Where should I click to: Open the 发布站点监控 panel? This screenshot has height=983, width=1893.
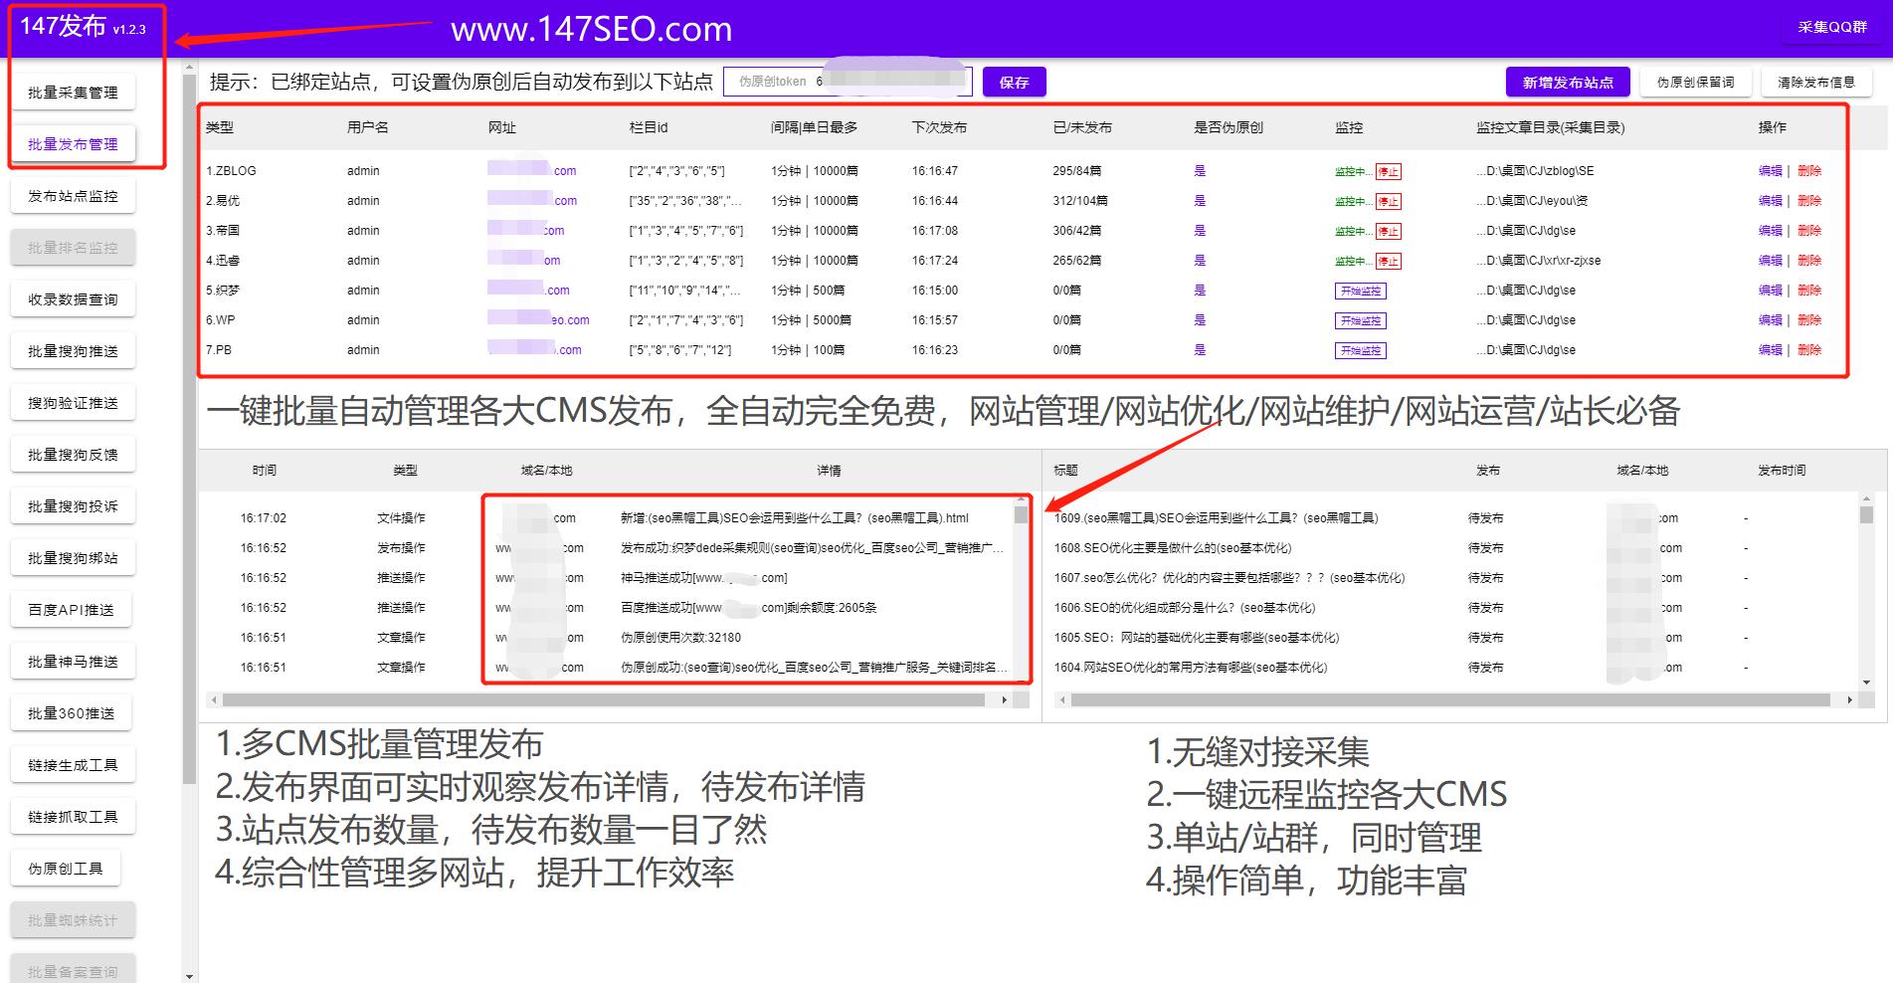click(x=73, y=195)
